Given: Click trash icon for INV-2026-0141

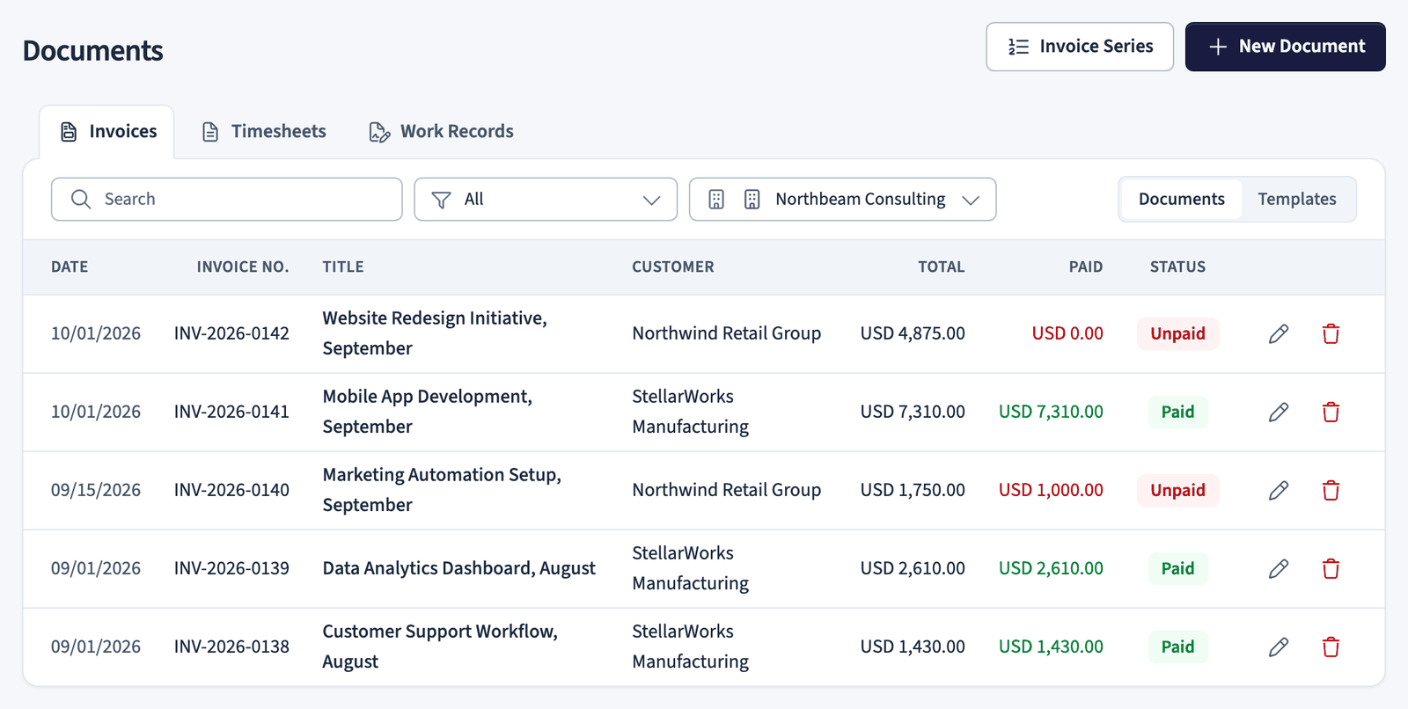Looking at the screenshot, I should (x=1331, y=412).
